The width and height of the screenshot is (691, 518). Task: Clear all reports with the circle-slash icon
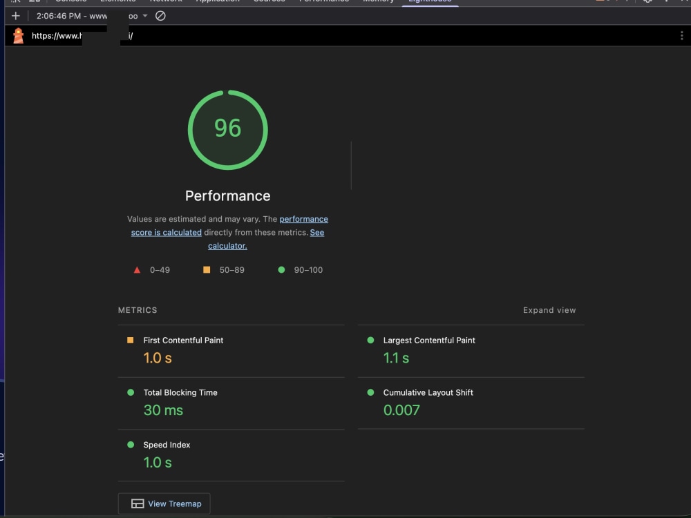pos(160,16)
